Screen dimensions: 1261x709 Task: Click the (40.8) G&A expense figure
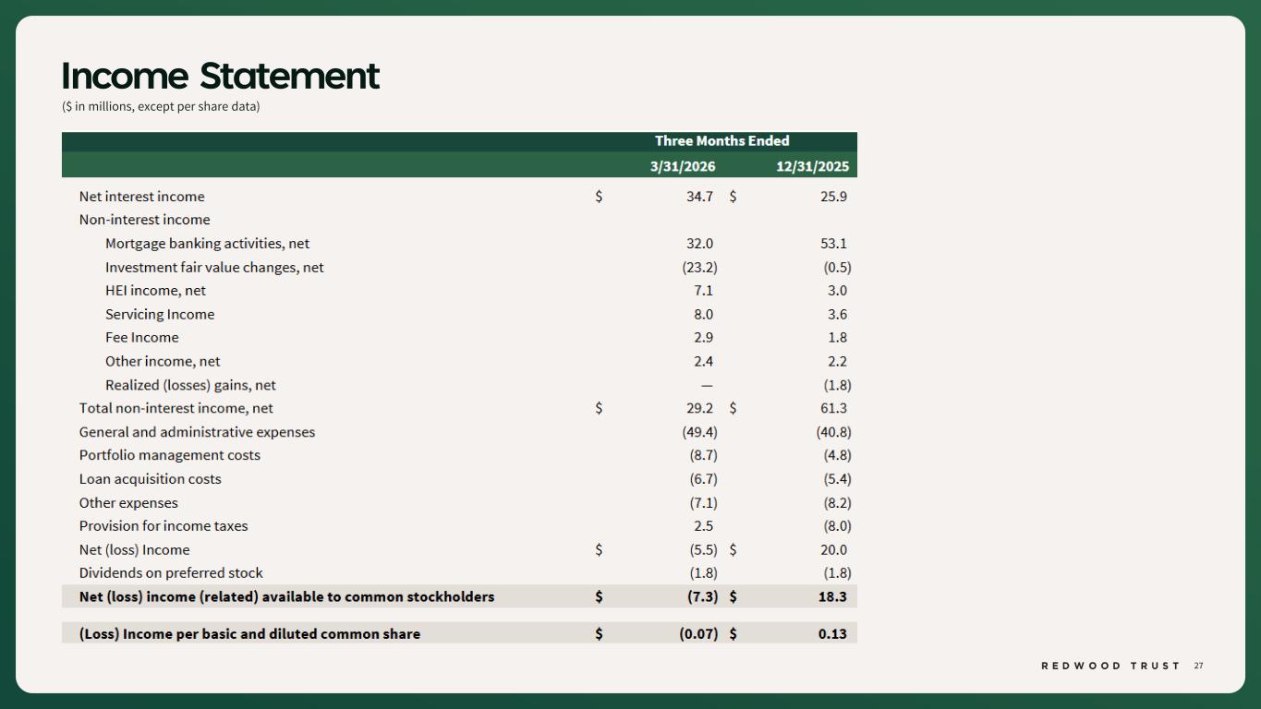click(x=833, y=432)
